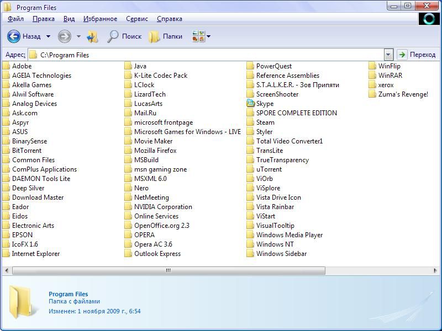Select the NVIDIA Corporation folder icon
This screenshot has height=331, width=442.
click(x=128, y=206)
